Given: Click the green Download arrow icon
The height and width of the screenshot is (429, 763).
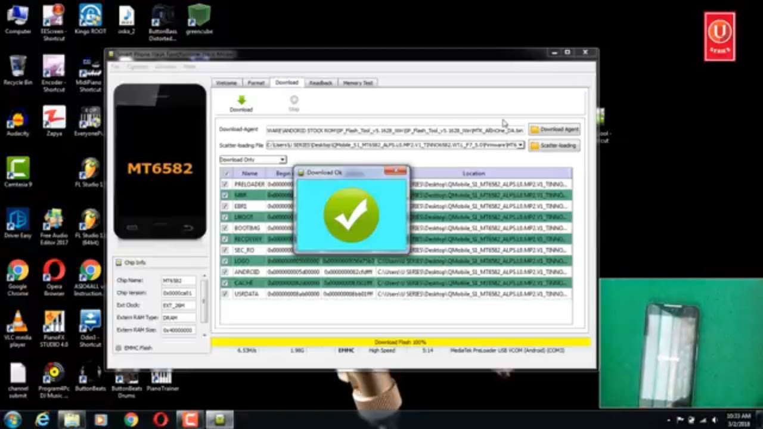Looking at the screenshot, I should pos(241,100).
